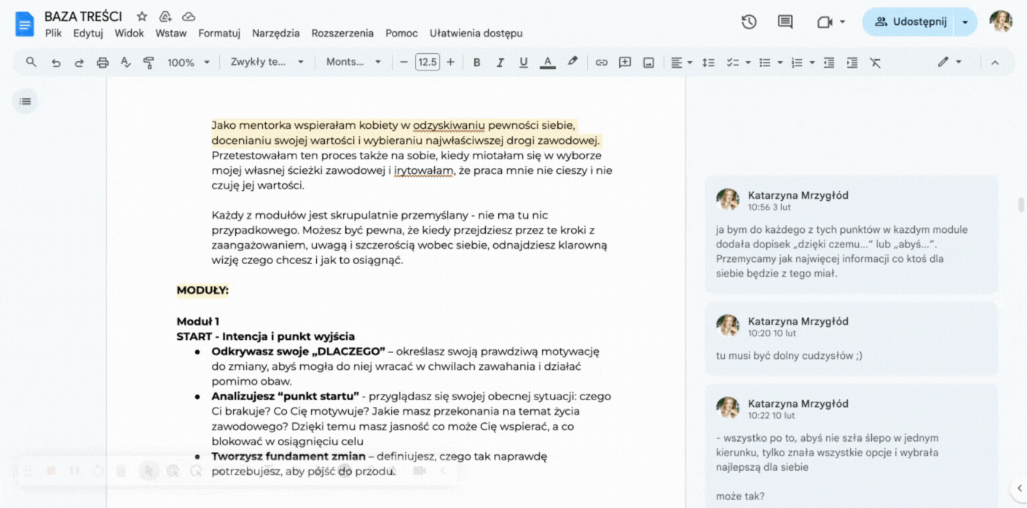Screen dimensions: 1027x508
Task: Expand the paragraph style dropdown
Action: pyautogui.click(x=267, y=63)
